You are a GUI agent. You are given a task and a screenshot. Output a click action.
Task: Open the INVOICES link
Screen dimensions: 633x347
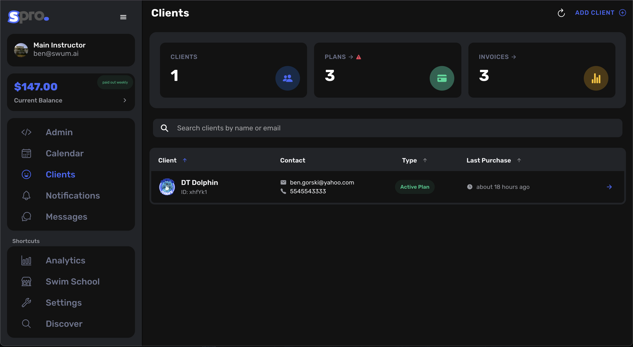coord(497,57)
